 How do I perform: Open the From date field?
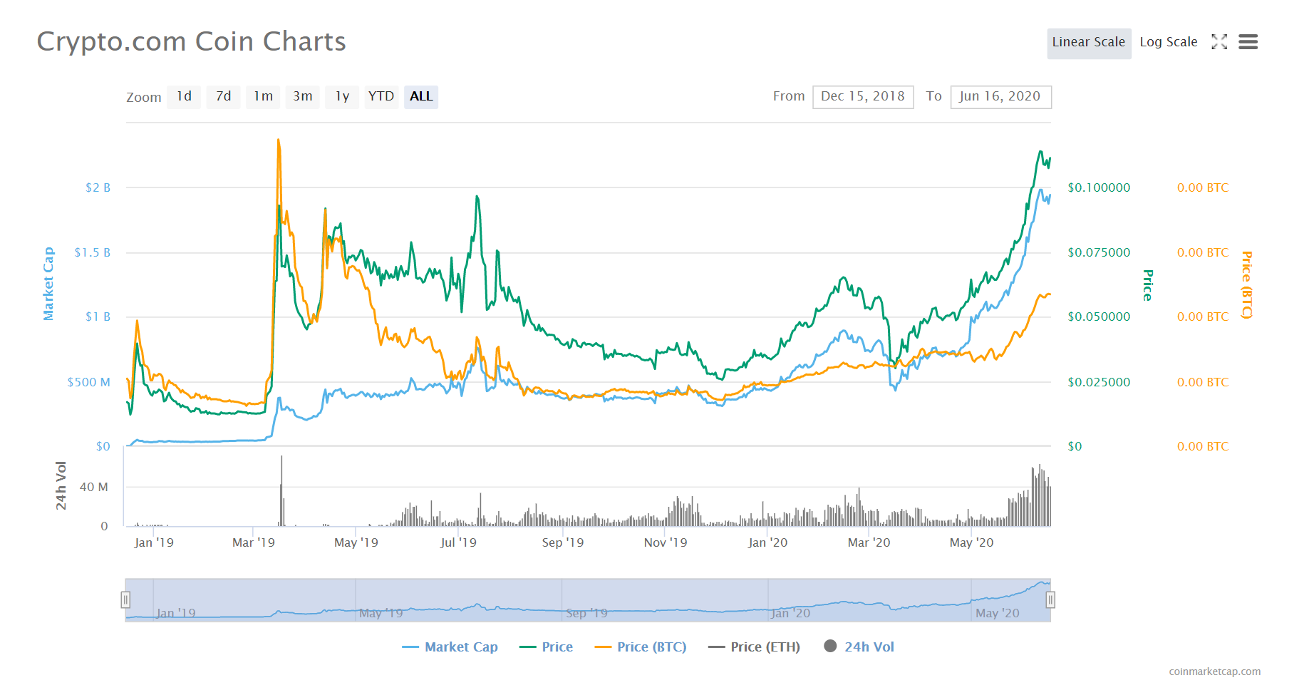point(863,96)
